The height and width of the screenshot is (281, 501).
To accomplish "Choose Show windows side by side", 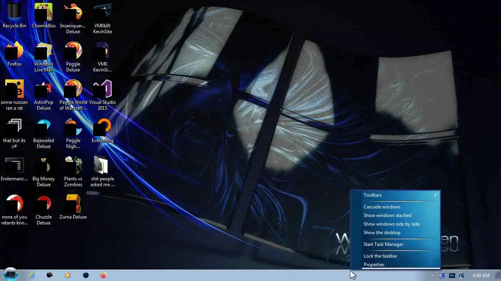I will click(395, 224).
